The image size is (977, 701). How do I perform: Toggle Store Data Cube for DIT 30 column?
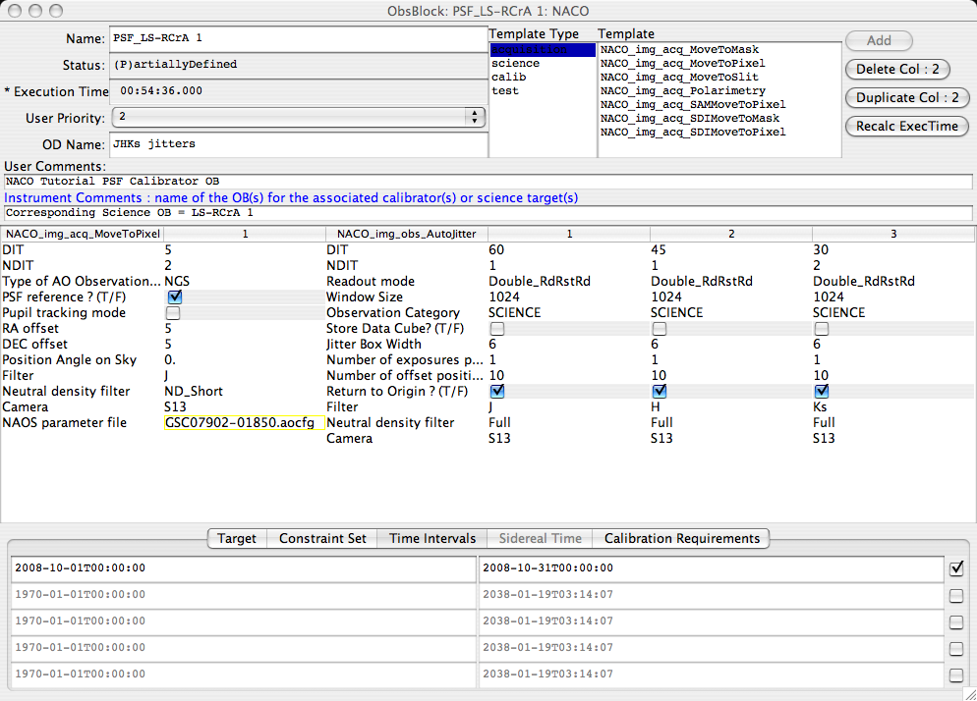(x=822, y=328)
